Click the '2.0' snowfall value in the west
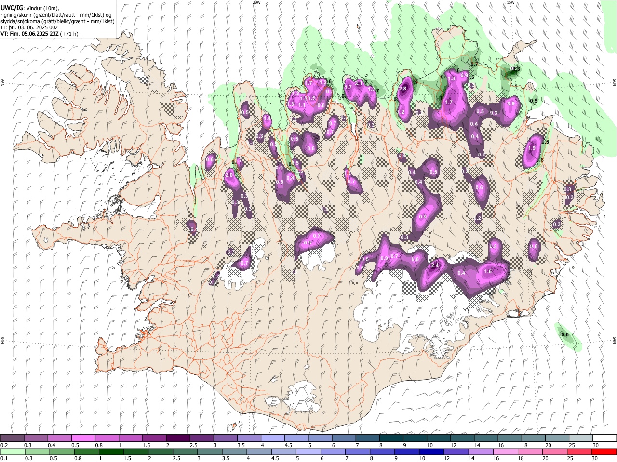Screen dimensions: 617x462 (x=229, y=175)
